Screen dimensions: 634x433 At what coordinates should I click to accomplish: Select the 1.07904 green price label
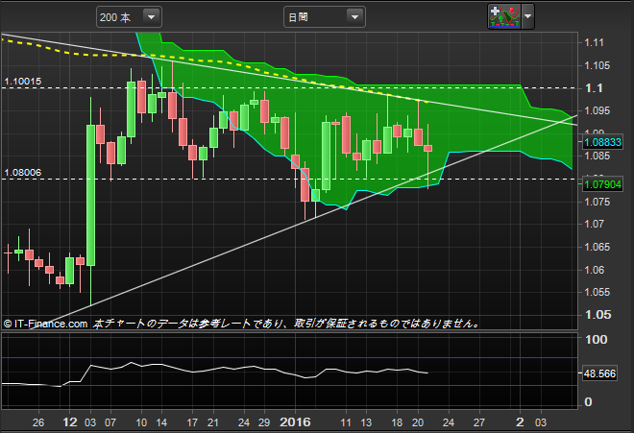[602, 184]
